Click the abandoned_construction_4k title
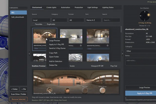Image resolution: width=156 pixels, height=104 pixels. tap(137, 29)
